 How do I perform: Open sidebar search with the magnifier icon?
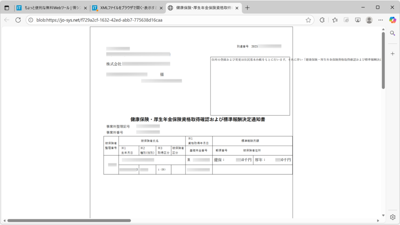[393, 33]
